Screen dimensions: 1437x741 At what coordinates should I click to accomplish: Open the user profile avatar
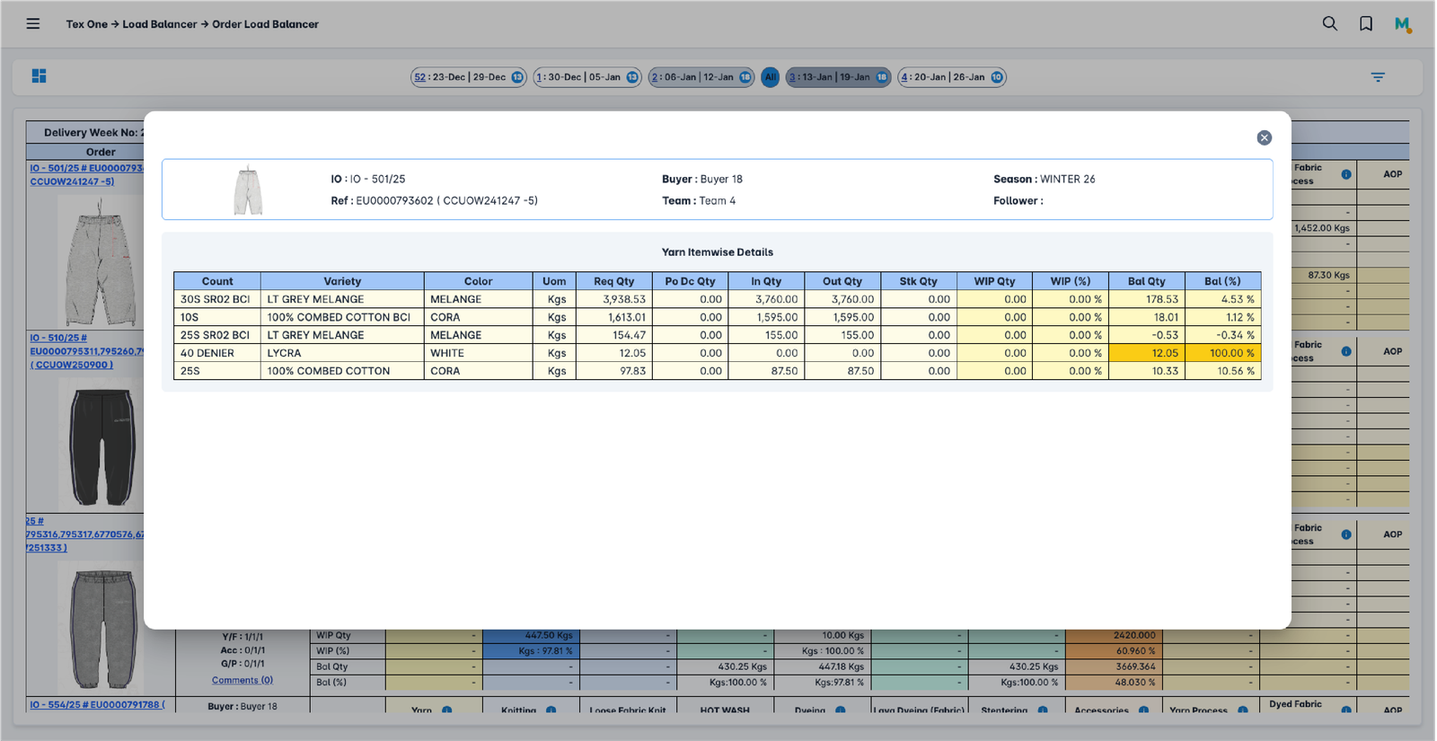pos(1402,24)
